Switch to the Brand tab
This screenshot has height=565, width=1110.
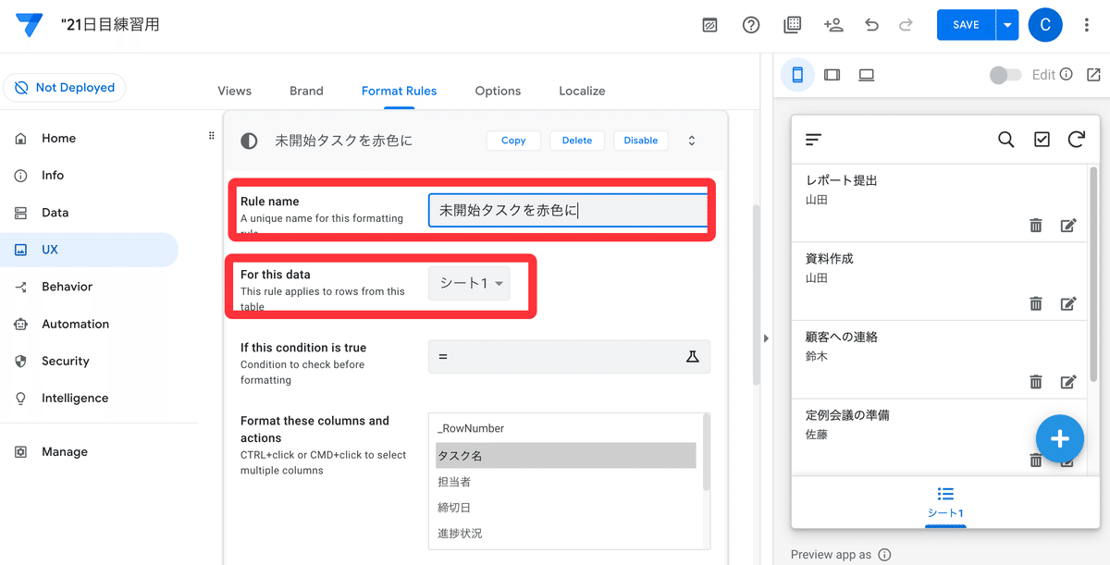306,91
